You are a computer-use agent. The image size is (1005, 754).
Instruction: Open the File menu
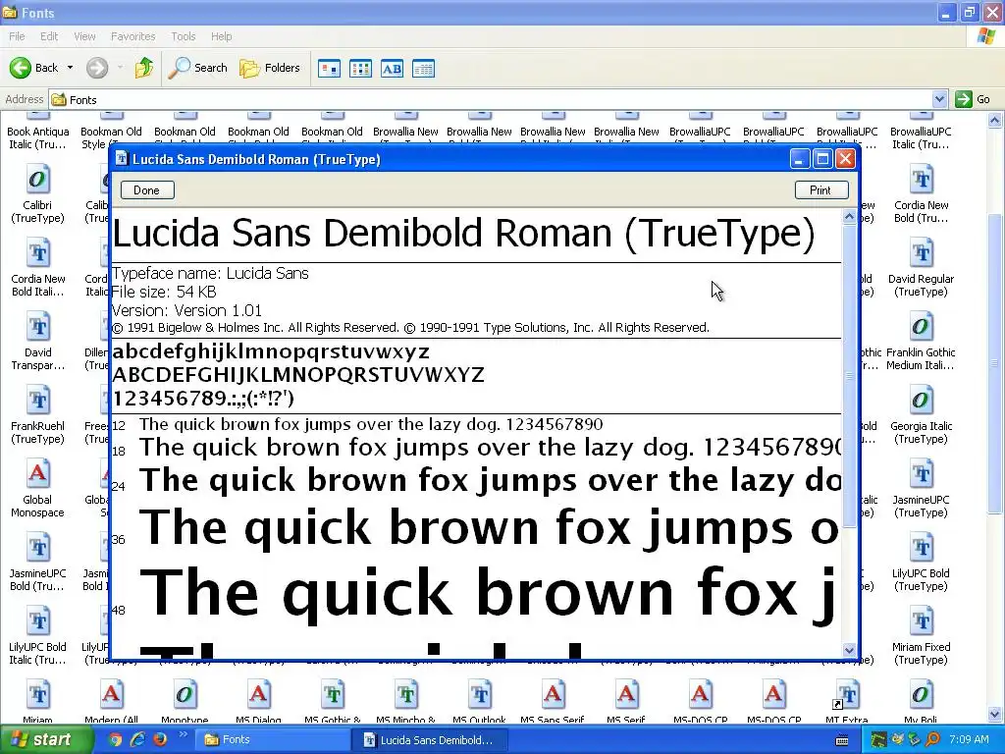(18, 36)
